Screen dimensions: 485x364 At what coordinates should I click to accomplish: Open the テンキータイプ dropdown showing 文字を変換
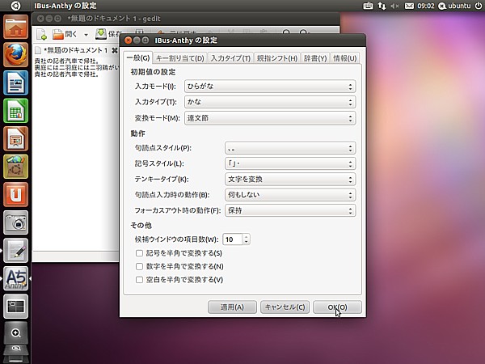[x=290, y=180]
